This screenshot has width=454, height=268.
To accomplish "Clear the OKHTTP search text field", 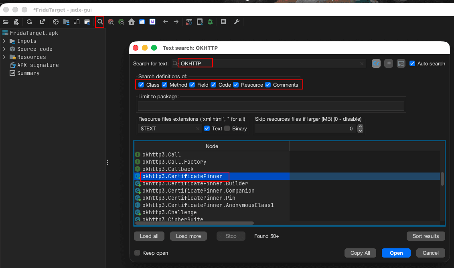I will point(362,63).
